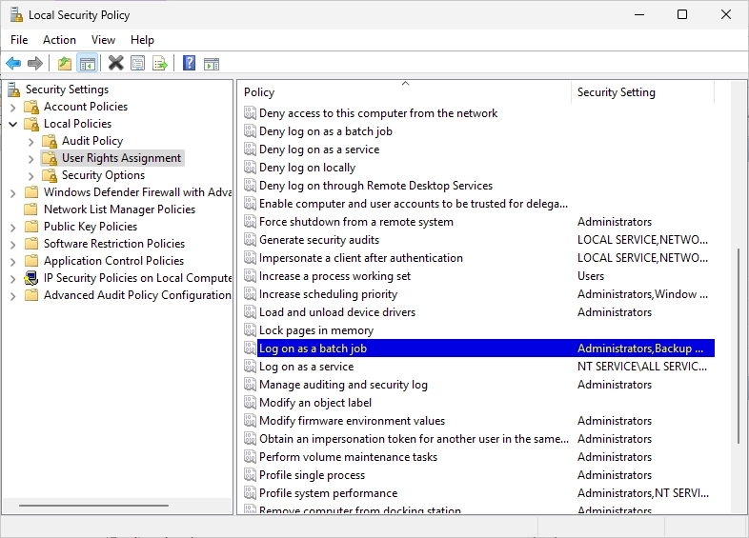Click the Show/Hide Action Pane icon
This screenshot has height=538, width=749.
click(212, 63)
